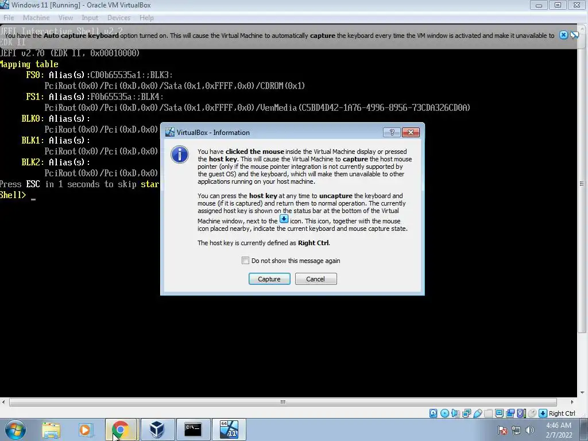Close the VirtualBox Information dialog

click(411, 132)
